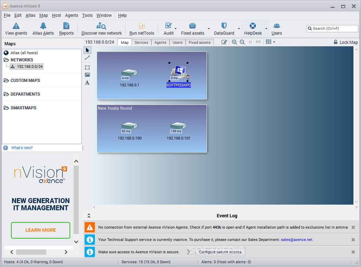361x267 pixels.
Task: Select the line connection tool
Action: (87, 58)
